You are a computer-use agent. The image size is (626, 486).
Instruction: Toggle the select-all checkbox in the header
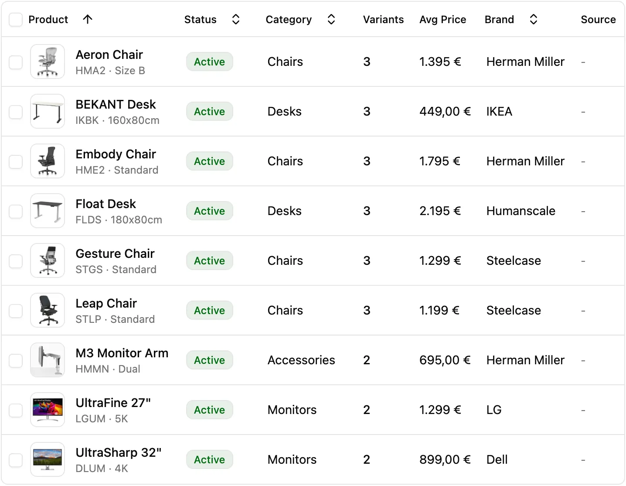click(16, 19)
